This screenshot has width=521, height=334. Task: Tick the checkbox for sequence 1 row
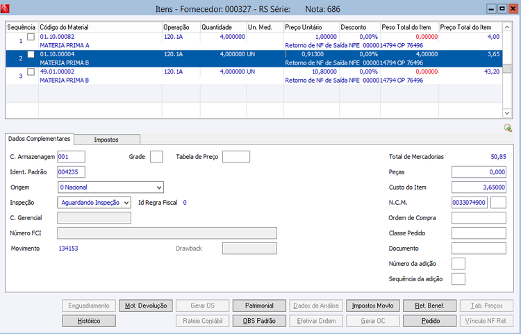31,37
